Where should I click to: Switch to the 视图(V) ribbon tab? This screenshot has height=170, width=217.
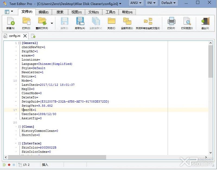pyautogui.click(x=76, y=12)
